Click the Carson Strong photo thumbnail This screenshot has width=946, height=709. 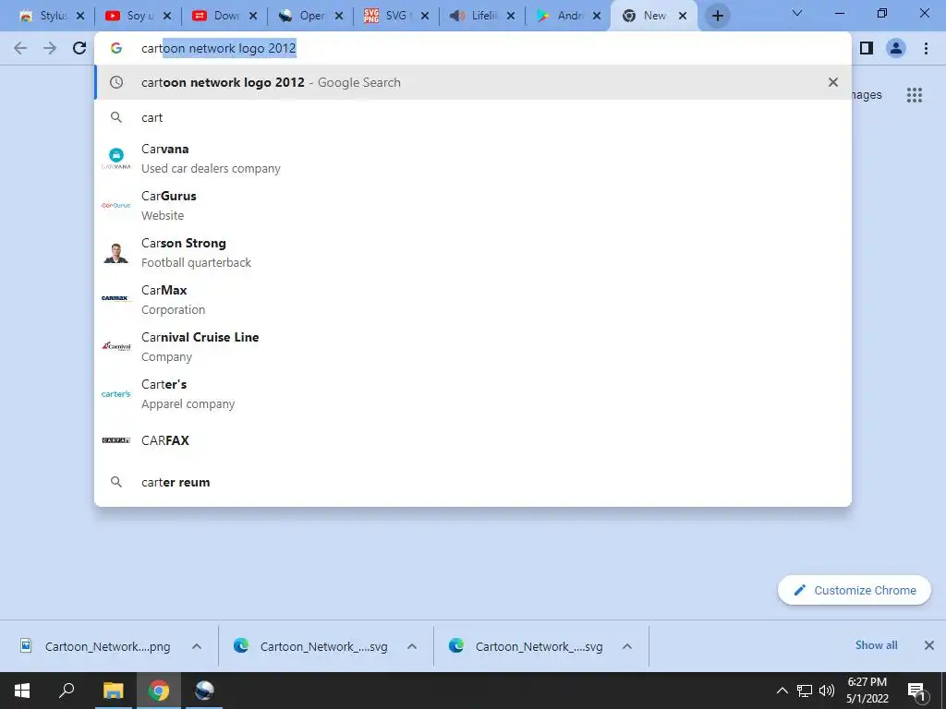pos(115,253)
